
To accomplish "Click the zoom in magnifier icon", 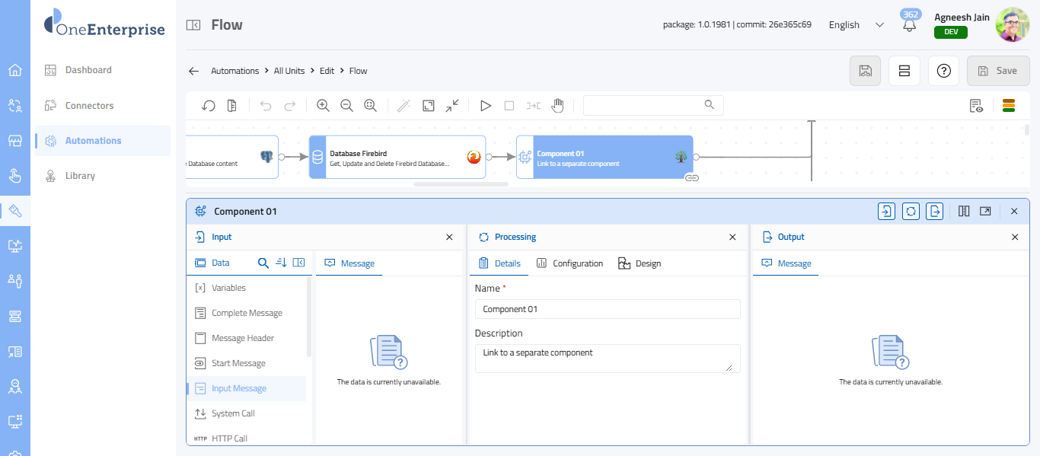I will tap(323, 106).
